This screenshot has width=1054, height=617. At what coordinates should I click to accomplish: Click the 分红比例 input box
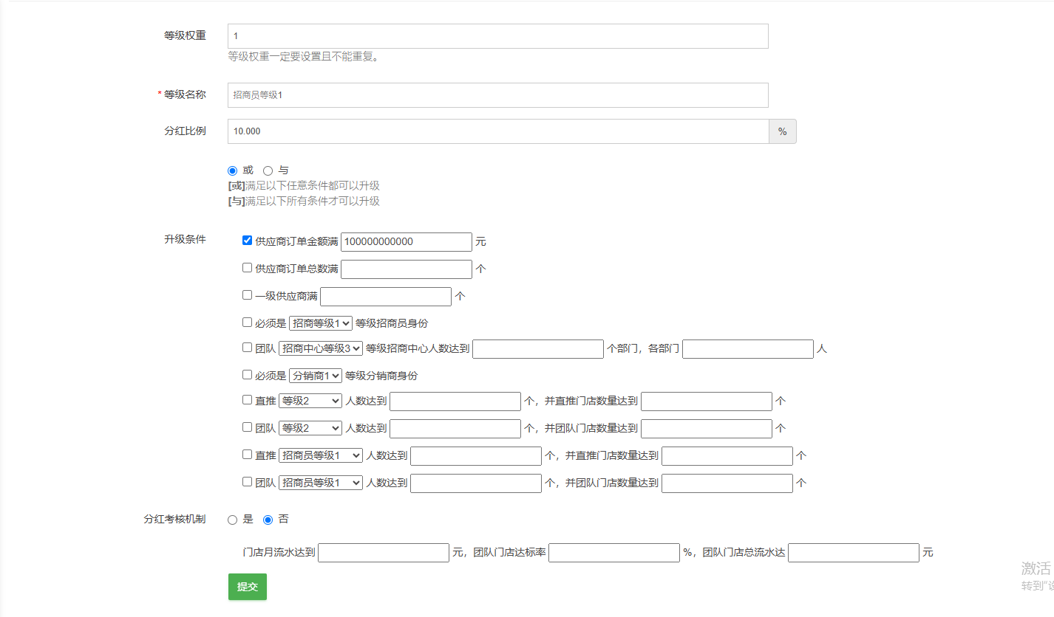coord(497,131)
